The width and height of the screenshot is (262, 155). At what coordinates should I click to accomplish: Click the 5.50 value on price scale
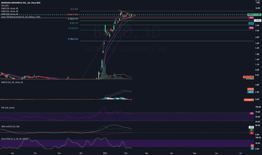[x=257, y=31]
